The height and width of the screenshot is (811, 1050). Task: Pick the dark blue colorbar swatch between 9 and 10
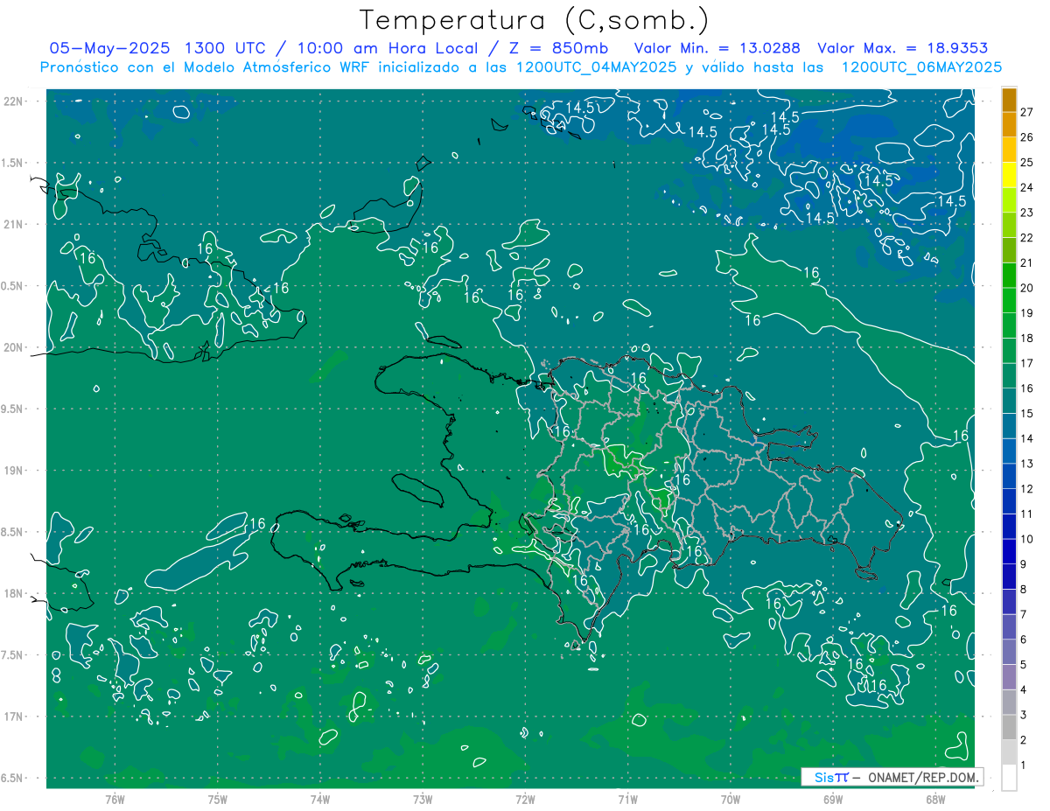coord(1009,552)
